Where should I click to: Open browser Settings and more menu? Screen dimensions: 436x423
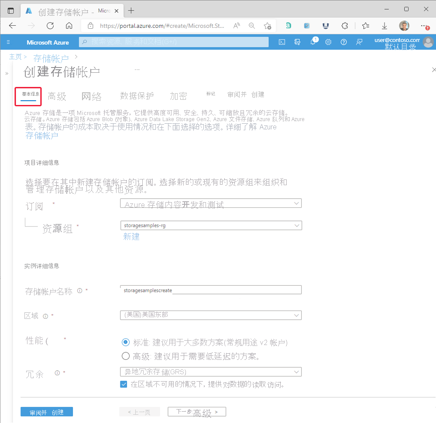tap(424, 26)
